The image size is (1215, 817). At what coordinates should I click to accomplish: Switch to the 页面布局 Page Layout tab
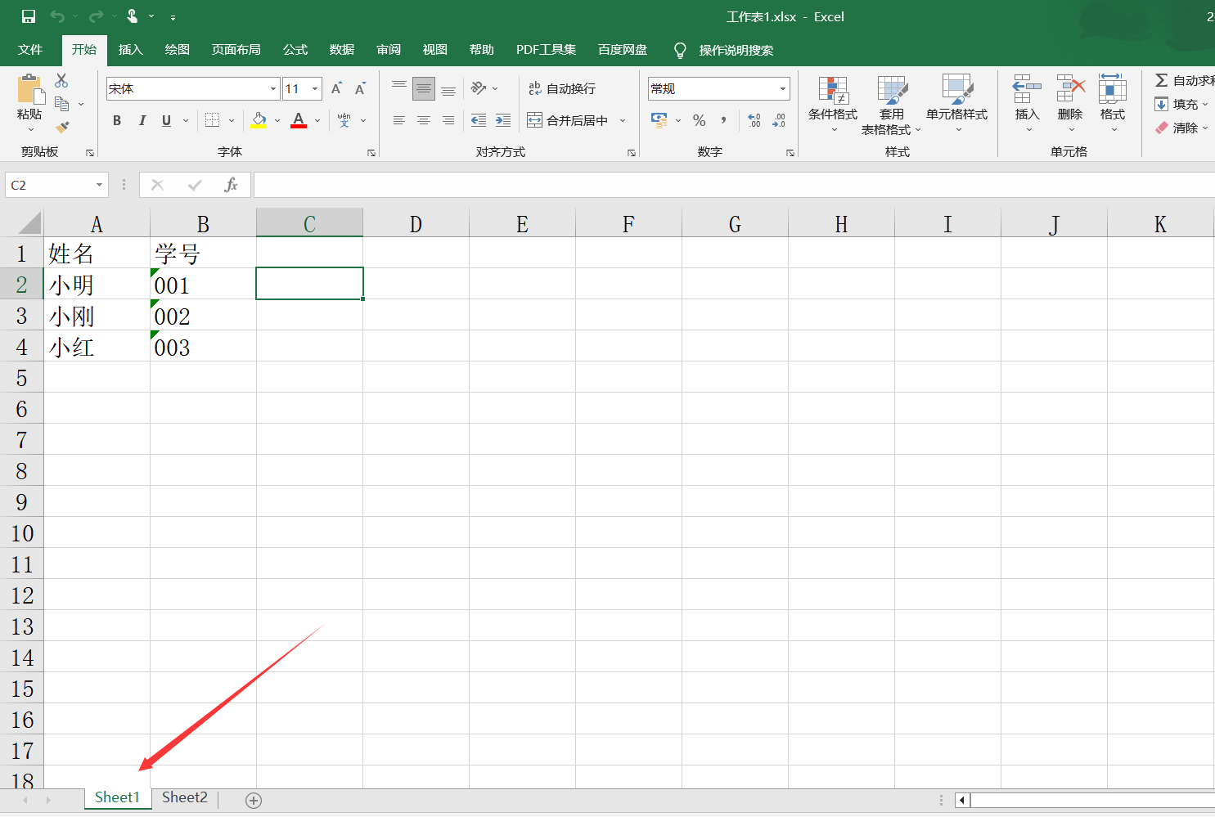coord(236,50)
